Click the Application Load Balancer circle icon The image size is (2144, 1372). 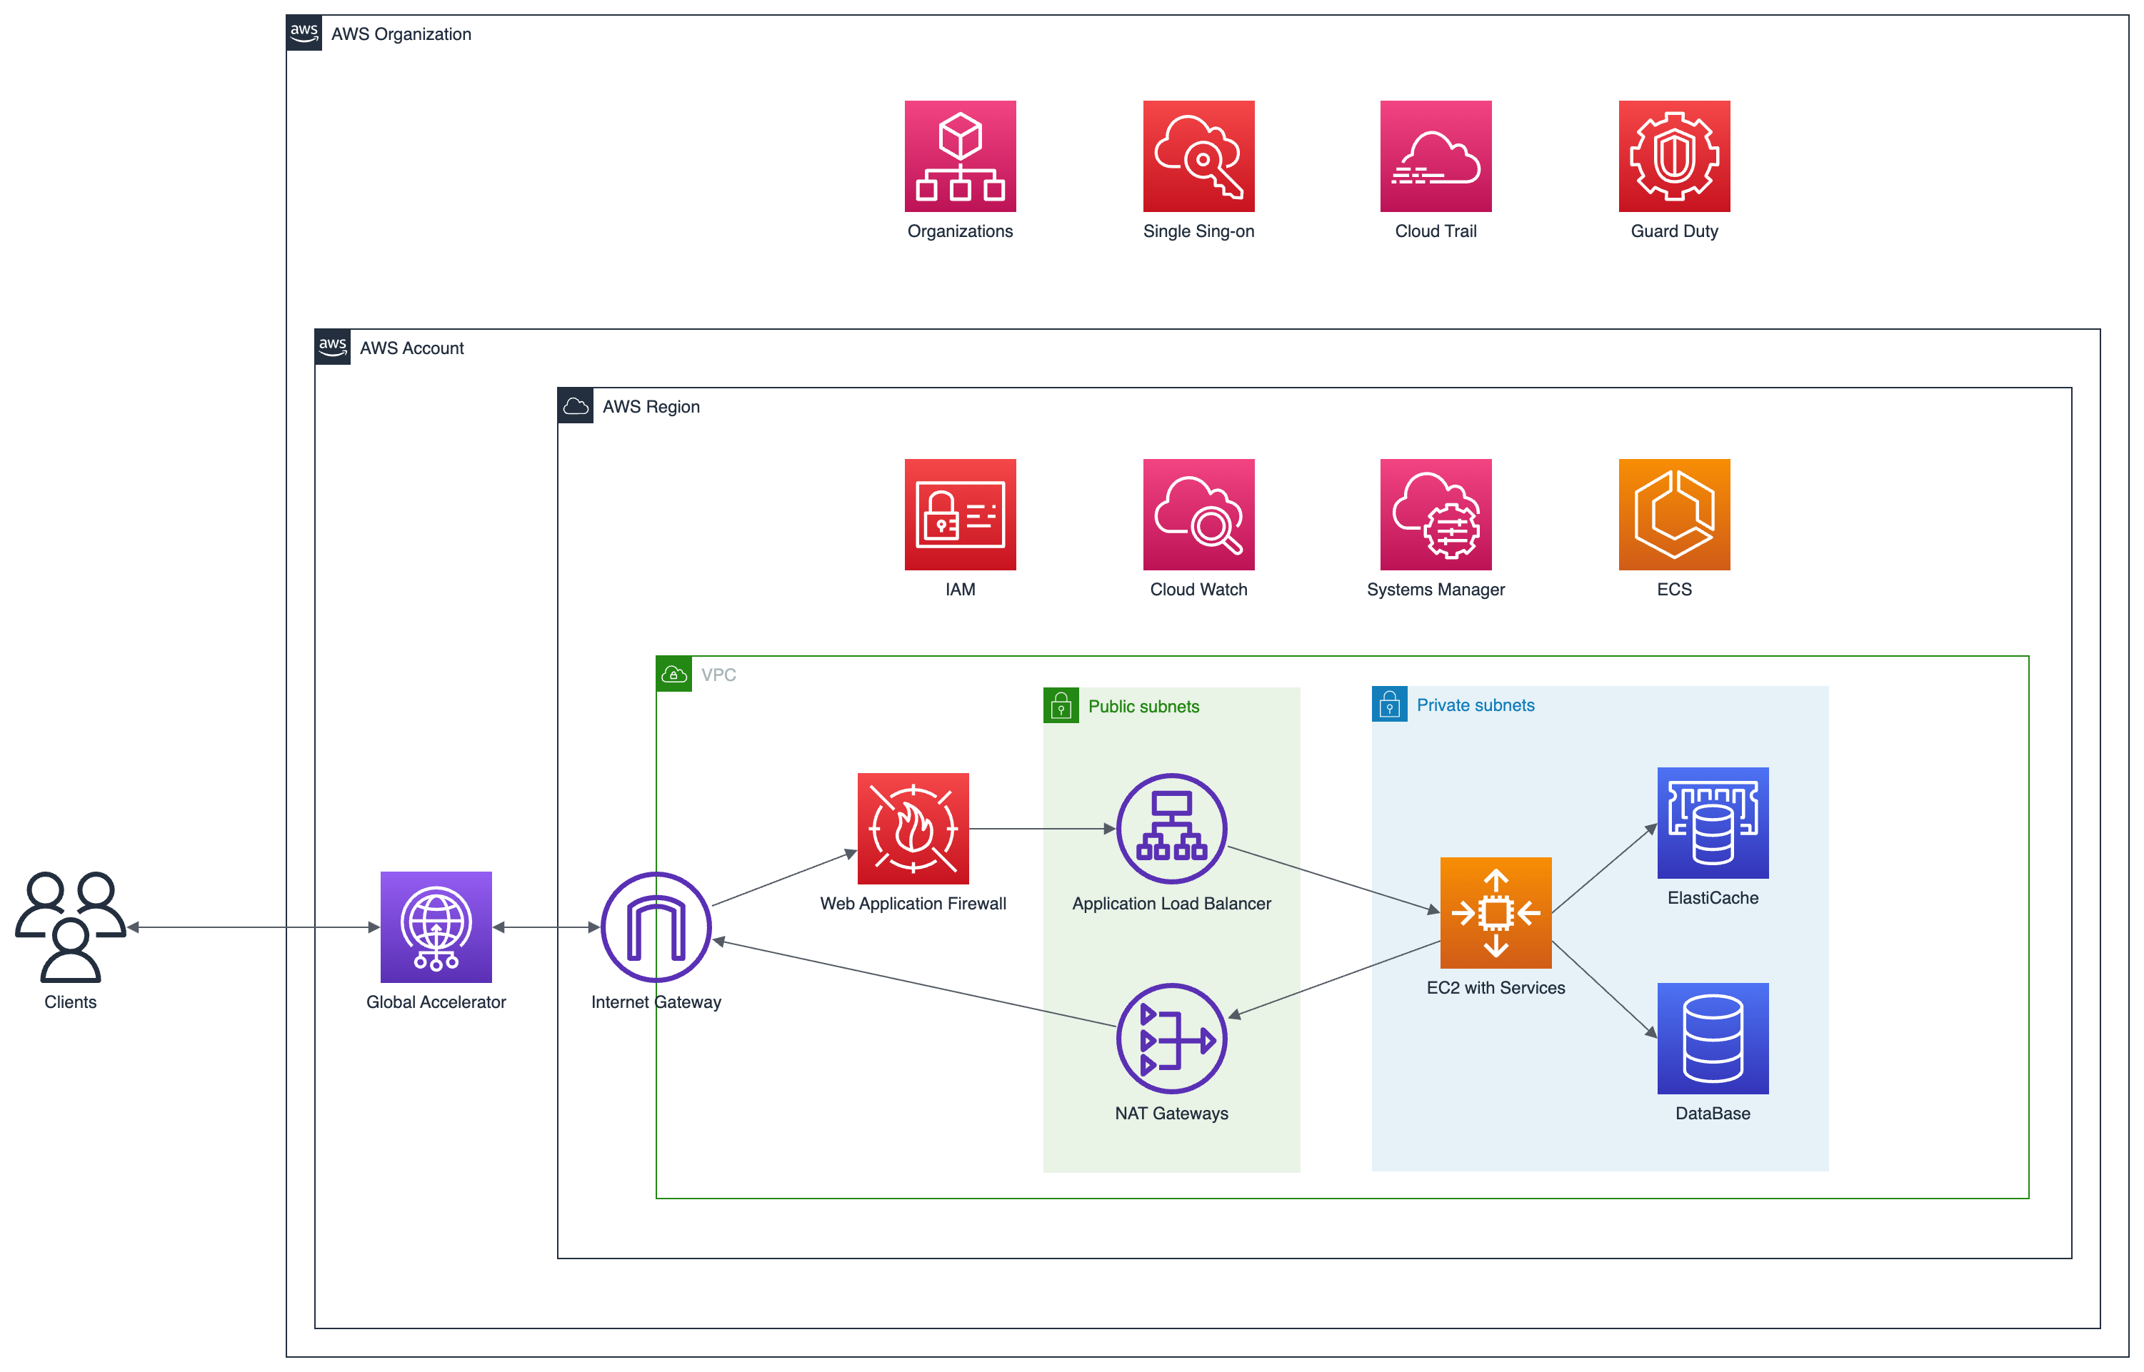tap(1171, 829)
